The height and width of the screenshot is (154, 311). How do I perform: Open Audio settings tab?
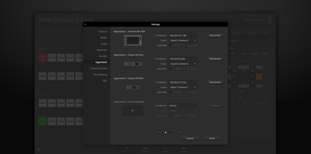click(x=97, y=44)
